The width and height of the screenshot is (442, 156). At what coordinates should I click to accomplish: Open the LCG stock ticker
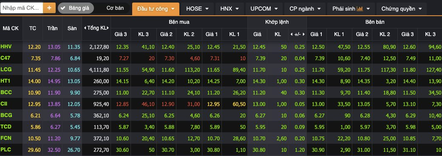tap(6, 69)
